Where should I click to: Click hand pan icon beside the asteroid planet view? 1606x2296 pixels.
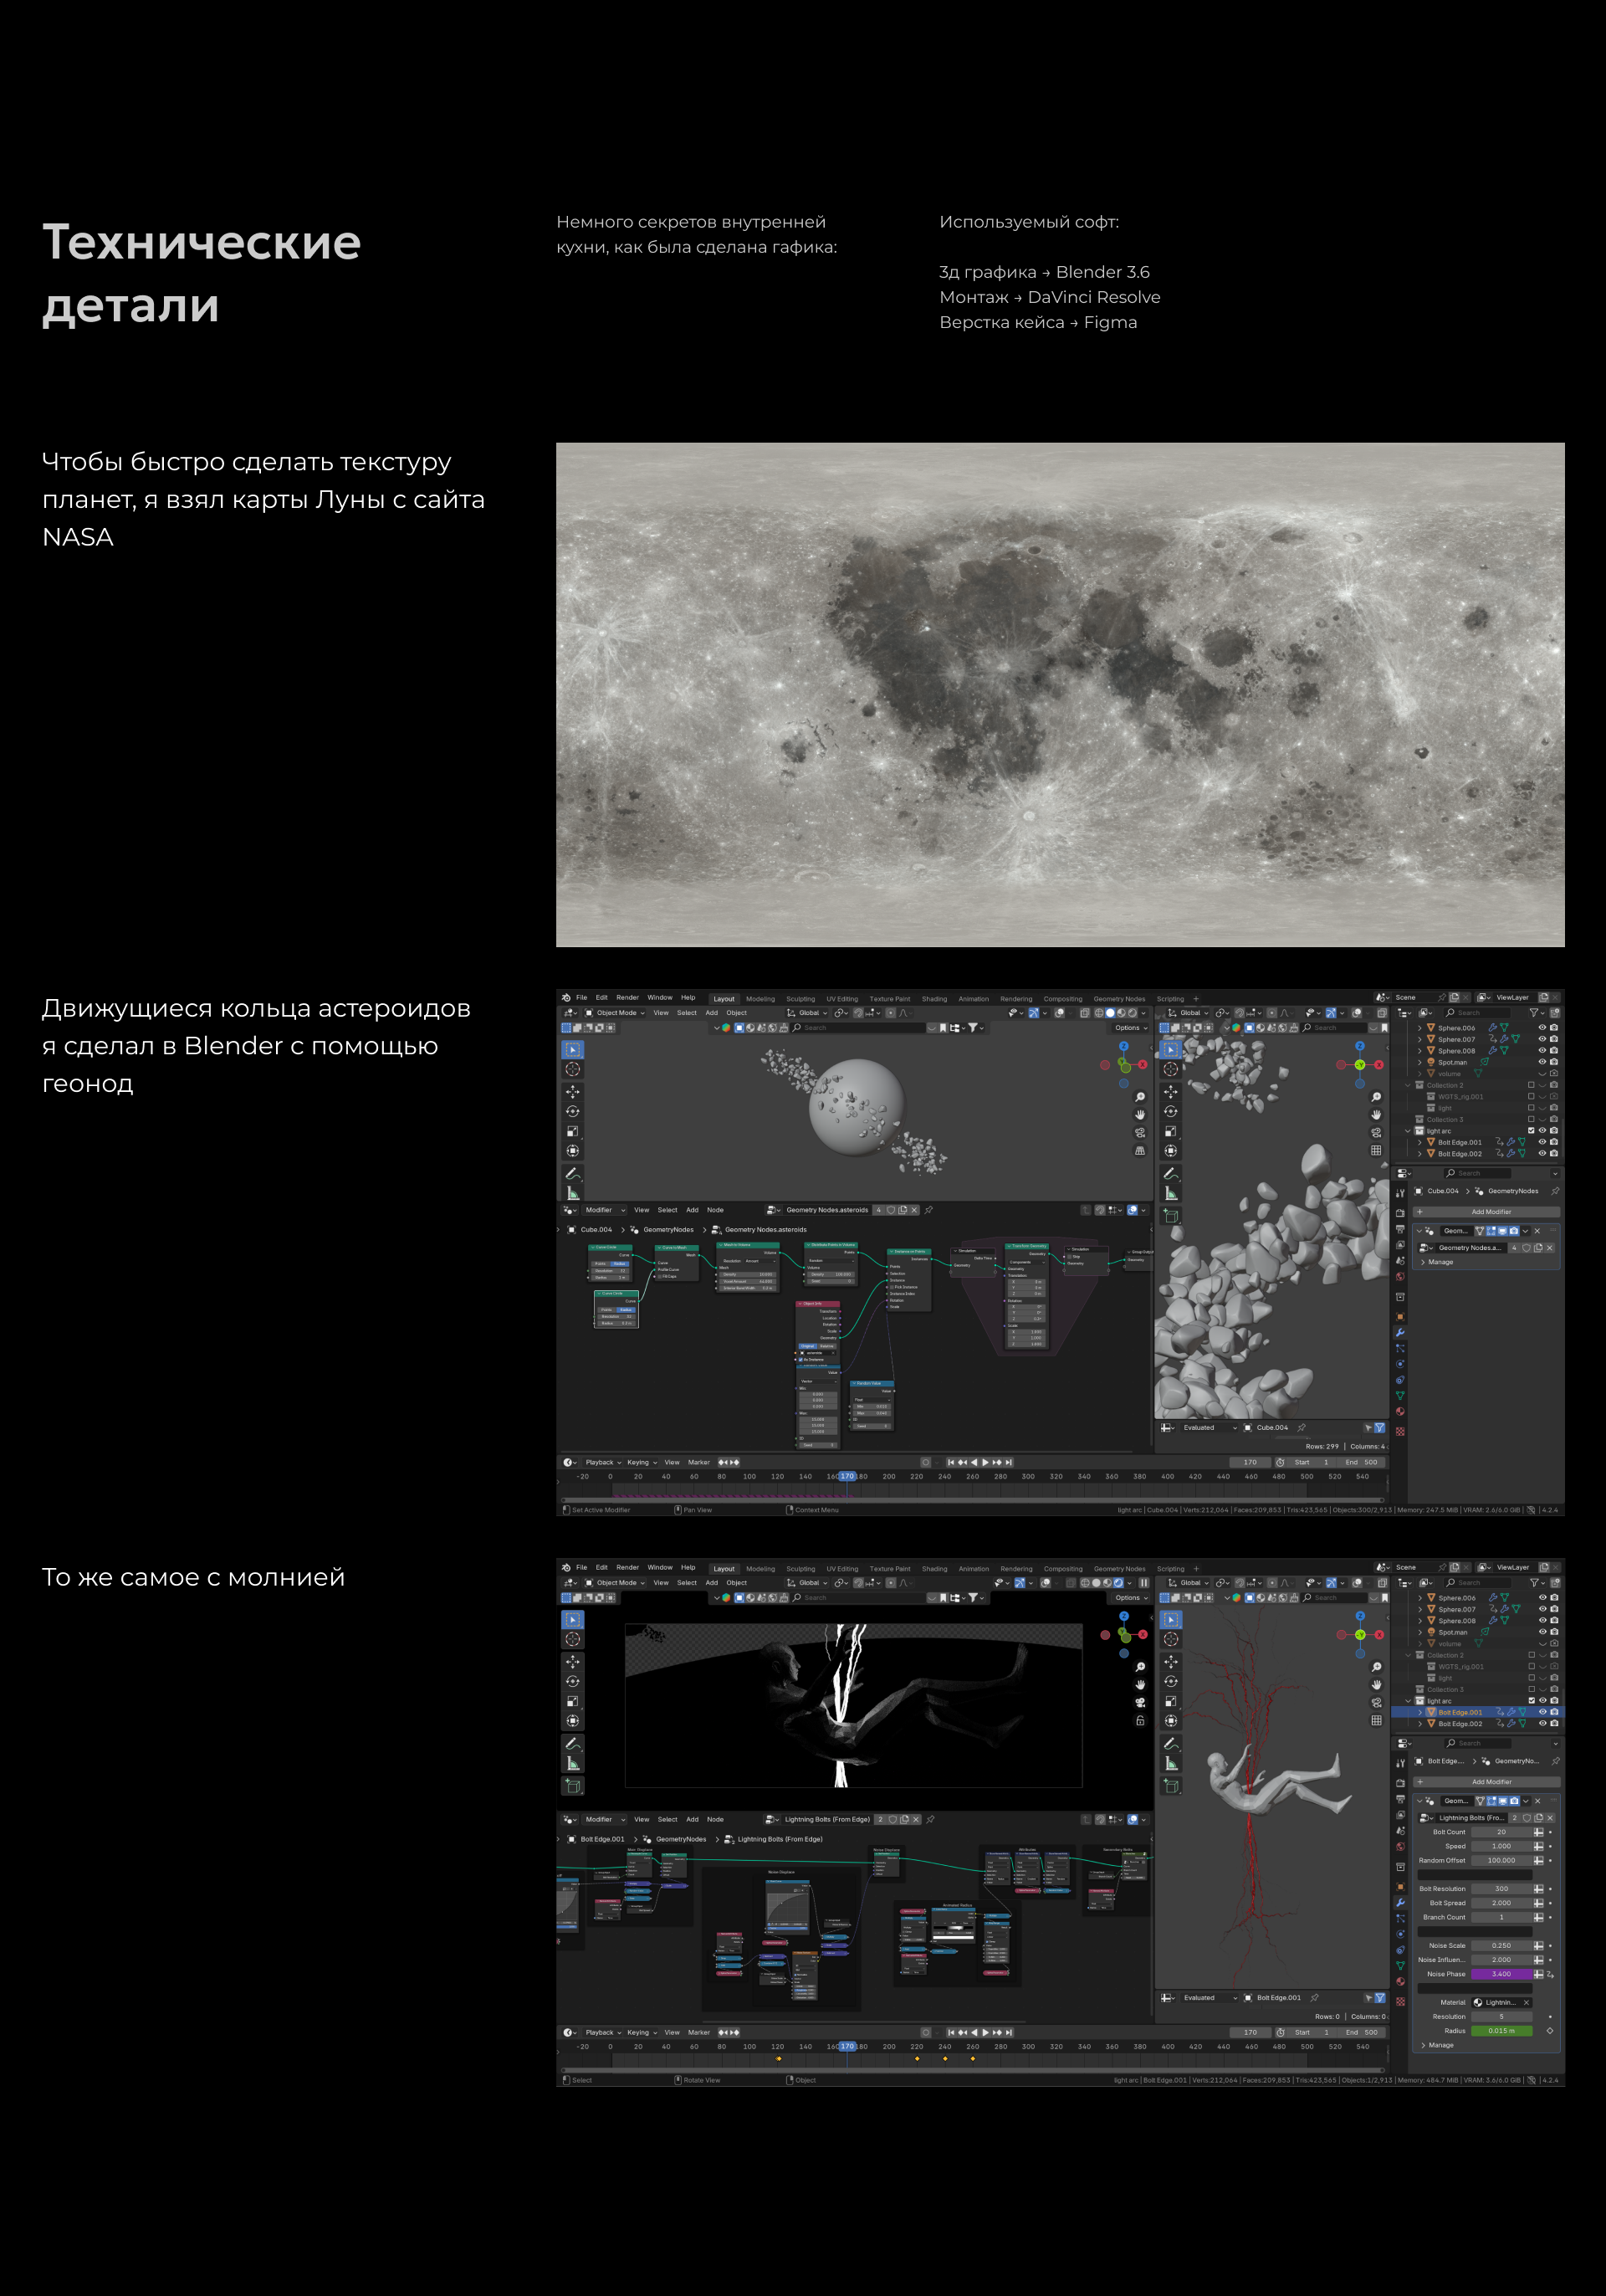click(x=1139, y=1114)
